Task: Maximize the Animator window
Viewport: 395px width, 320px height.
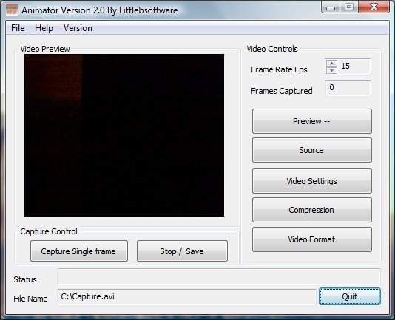Action: pos(349,7)
